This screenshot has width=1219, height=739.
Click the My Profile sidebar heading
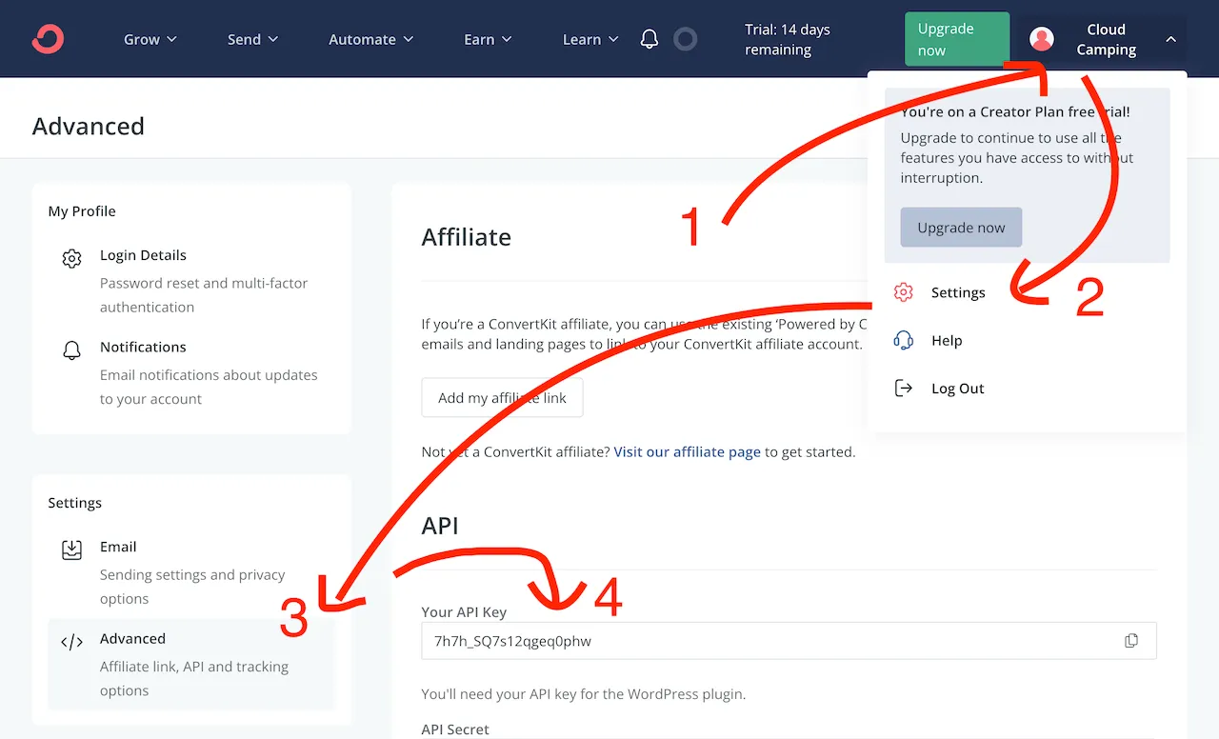pyautogui.click(x=82, y=210)
